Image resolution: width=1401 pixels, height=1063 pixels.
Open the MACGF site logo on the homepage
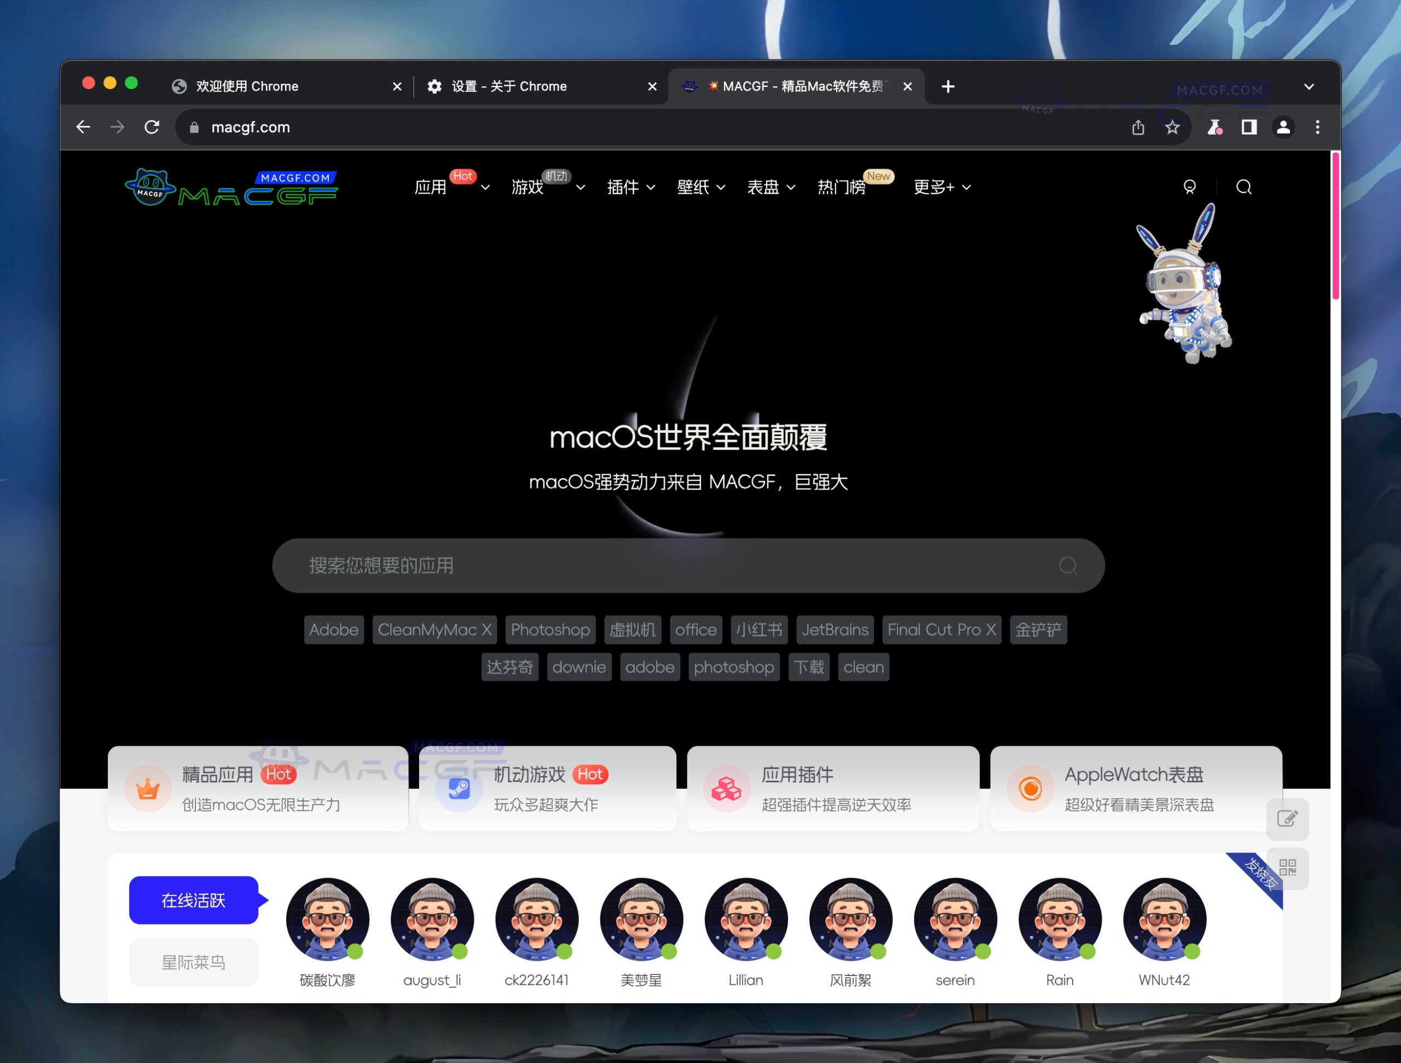point(231,187)
